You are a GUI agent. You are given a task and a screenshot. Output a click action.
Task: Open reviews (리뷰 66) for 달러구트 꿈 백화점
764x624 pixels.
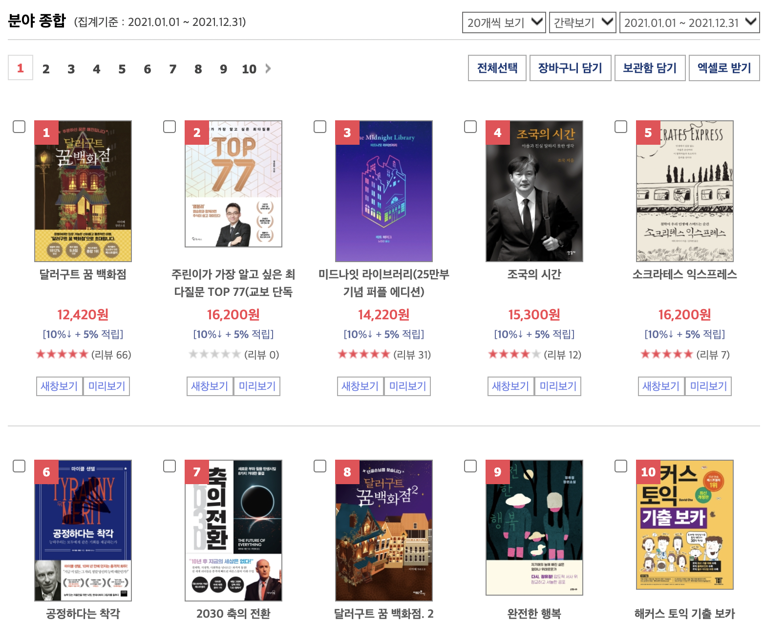pos(111,355)
